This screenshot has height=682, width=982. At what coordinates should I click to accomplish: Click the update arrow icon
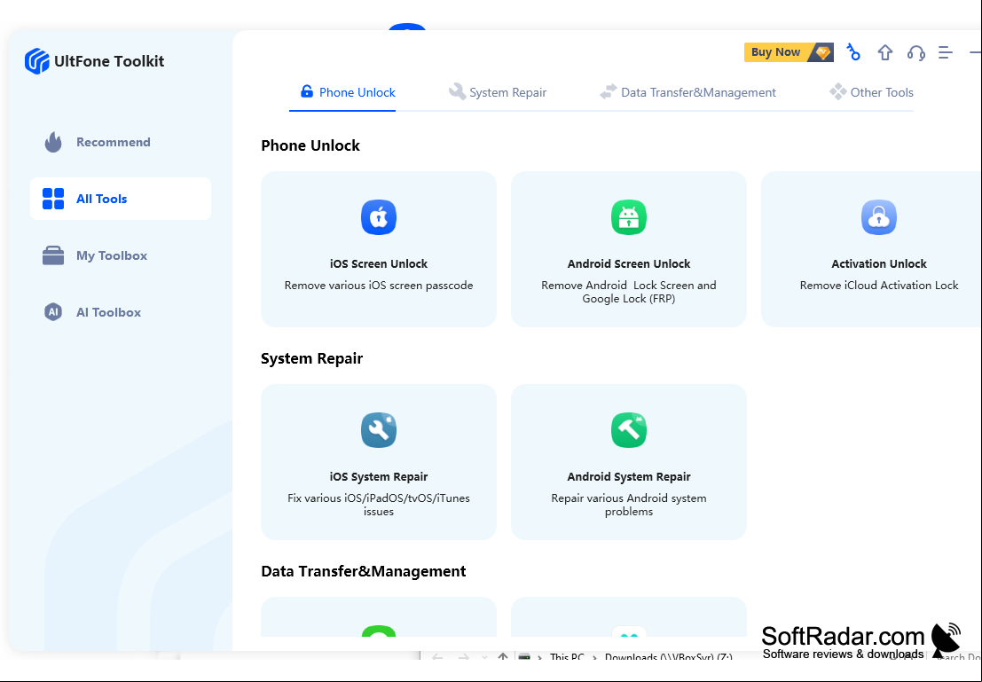point(884,52)
